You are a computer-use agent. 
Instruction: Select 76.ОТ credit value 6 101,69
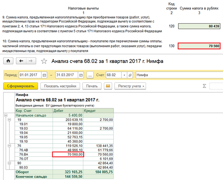point(98,159)
